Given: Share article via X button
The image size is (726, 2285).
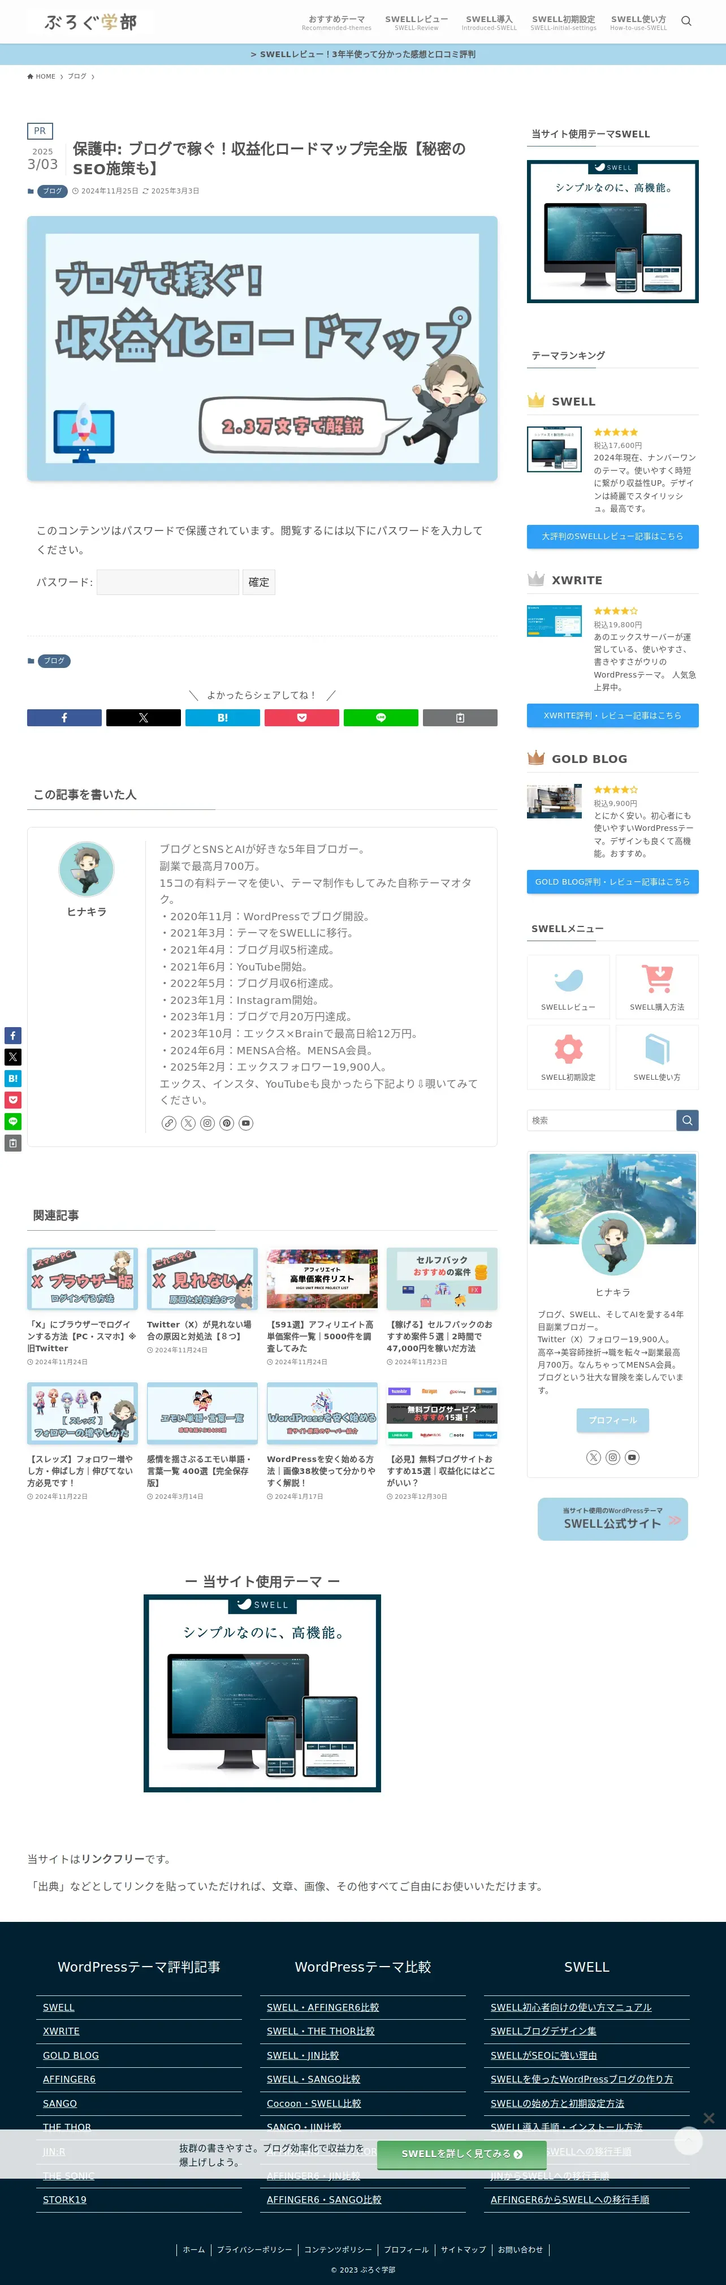Looking at the screenshot, I should (142, 718).
